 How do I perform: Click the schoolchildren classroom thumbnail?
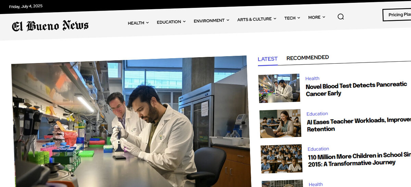(282, 158)
